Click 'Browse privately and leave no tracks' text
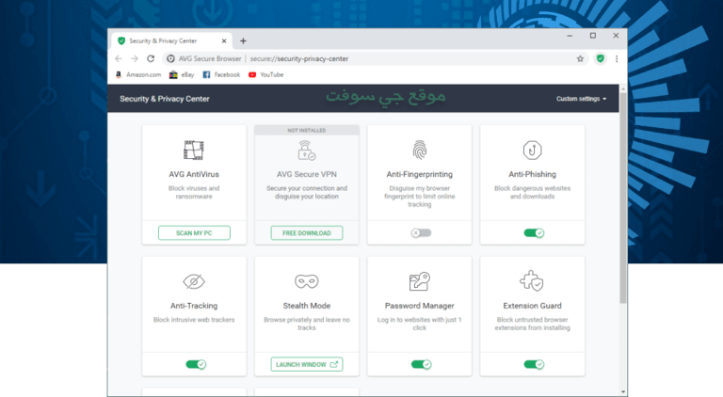Viewport: 723px width, 397px height. pos(307,324)
